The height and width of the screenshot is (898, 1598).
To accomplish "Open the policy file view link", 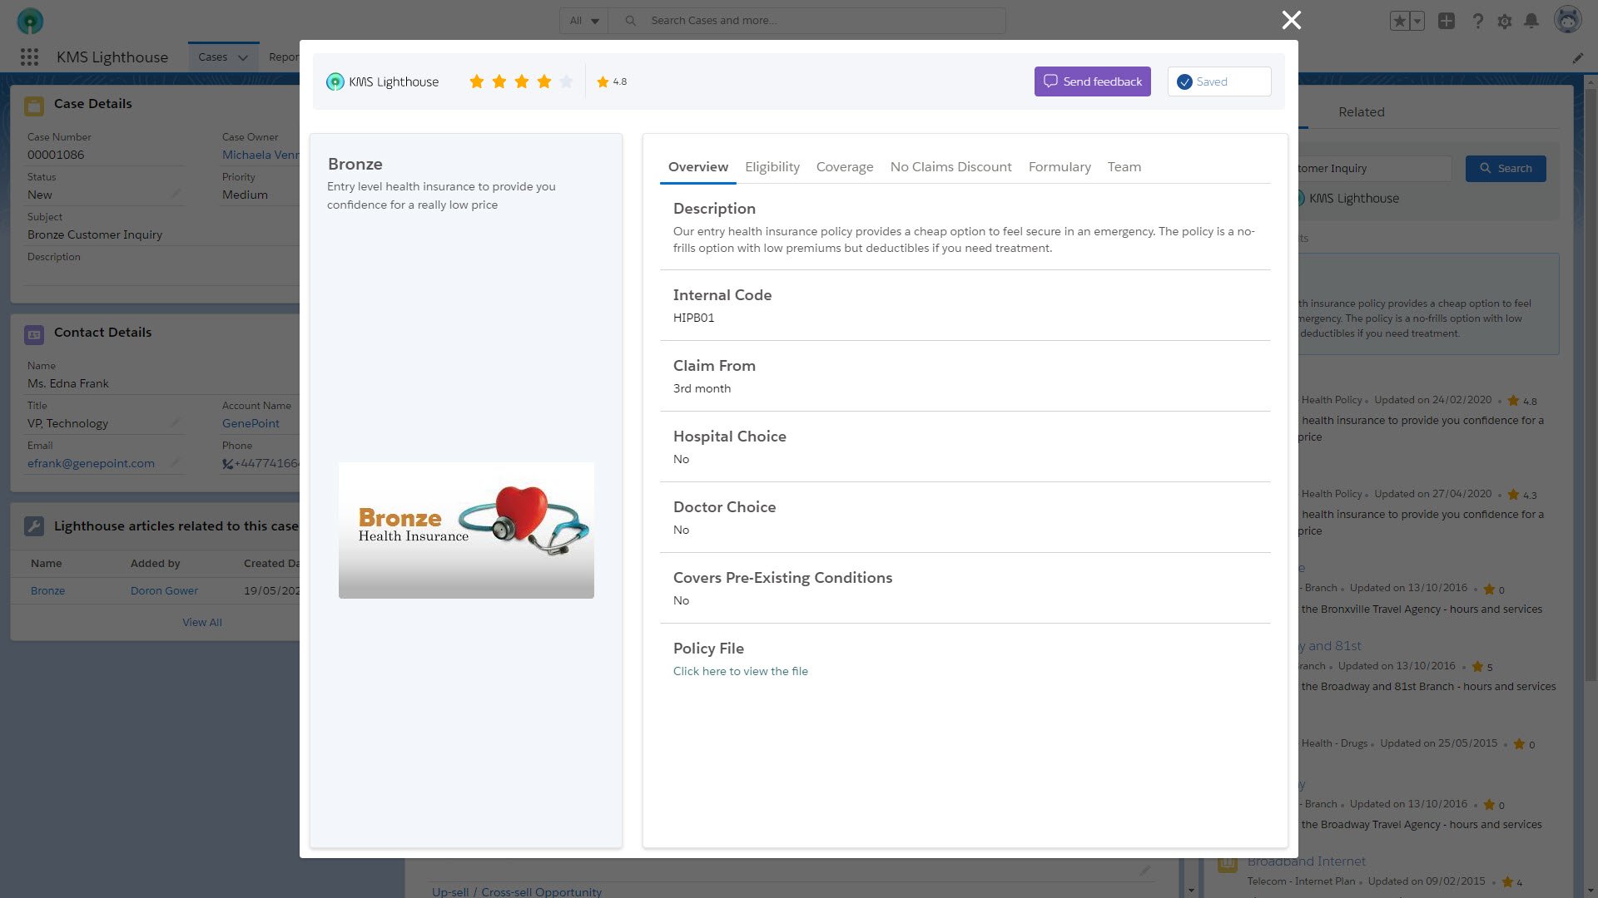I will coord(740,671).
